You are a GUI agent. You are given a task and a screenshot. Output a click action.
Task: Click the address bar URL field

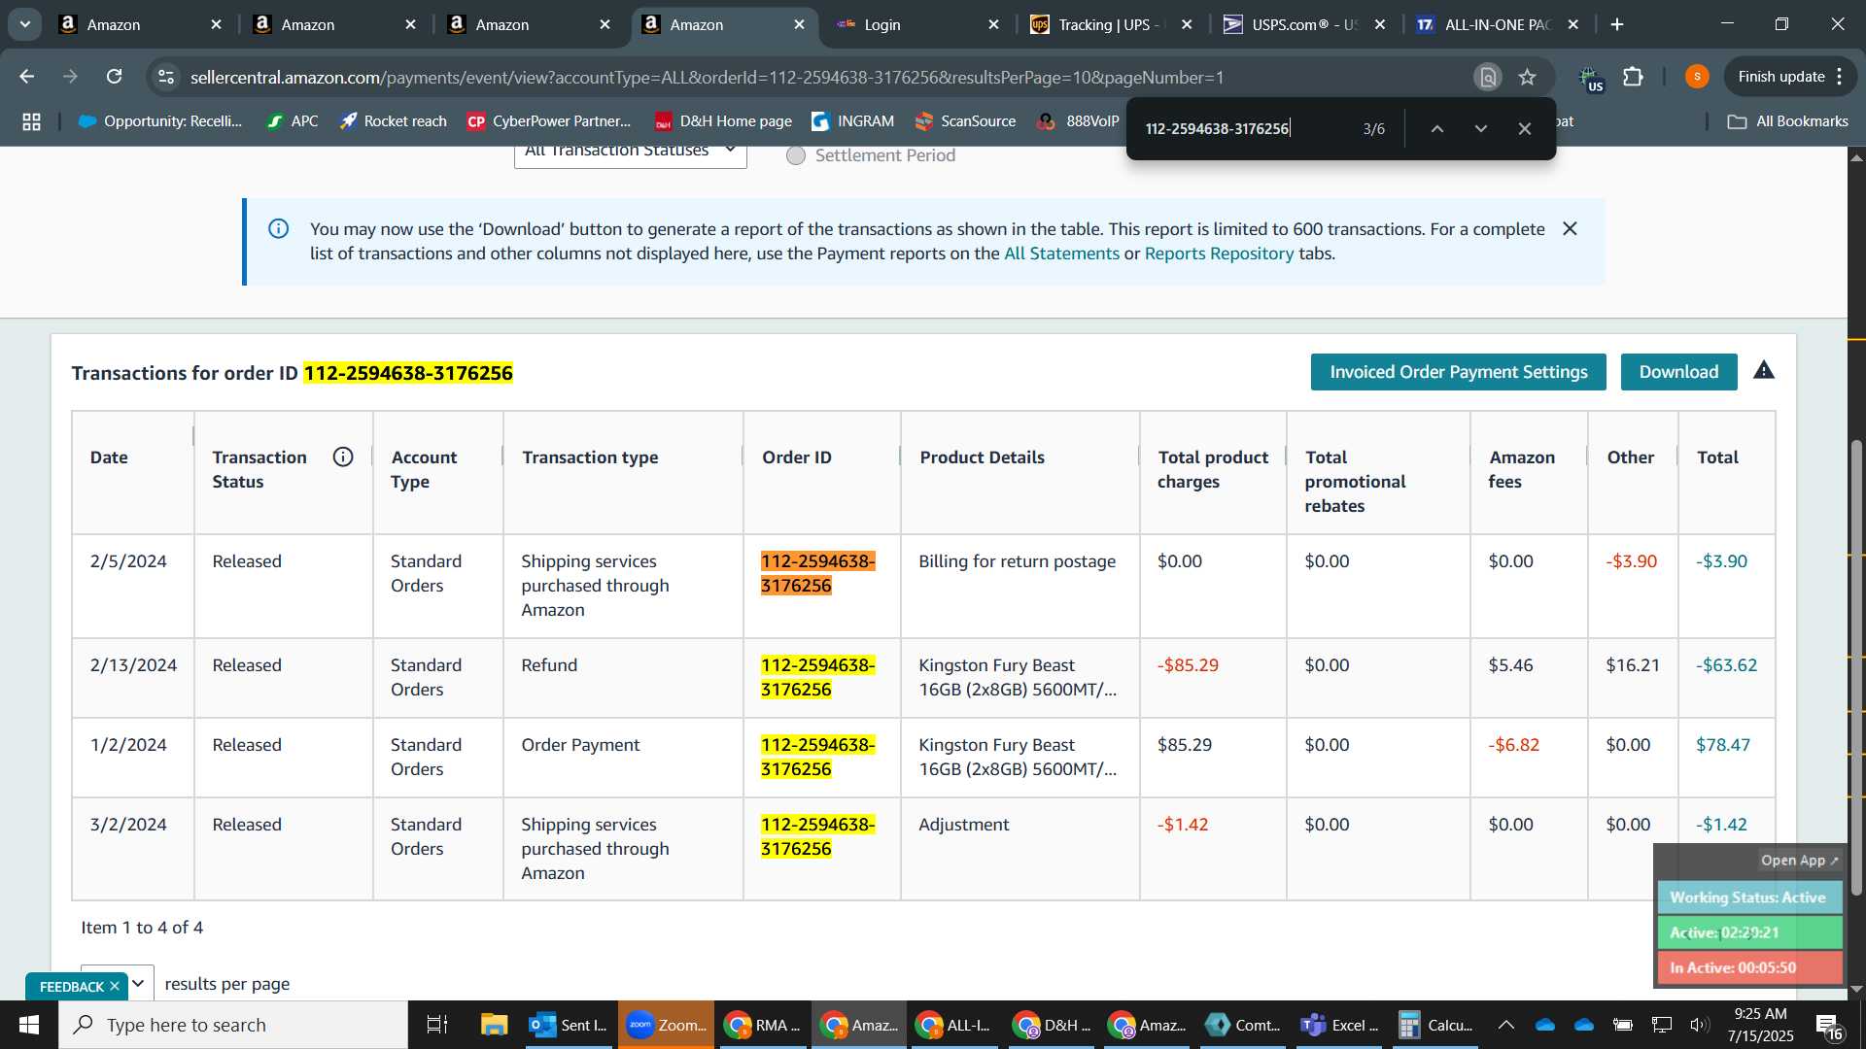click(826, 77)
